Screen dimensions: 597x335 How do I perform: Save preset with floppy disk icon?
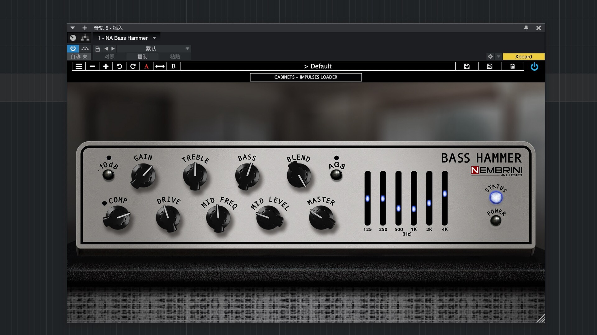(x=467, y=66)
